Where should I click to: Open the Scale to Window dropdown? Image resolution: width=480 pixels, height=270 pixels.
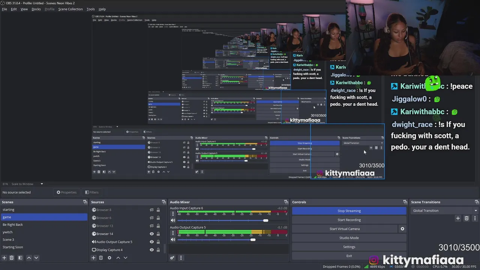(28, 184)
